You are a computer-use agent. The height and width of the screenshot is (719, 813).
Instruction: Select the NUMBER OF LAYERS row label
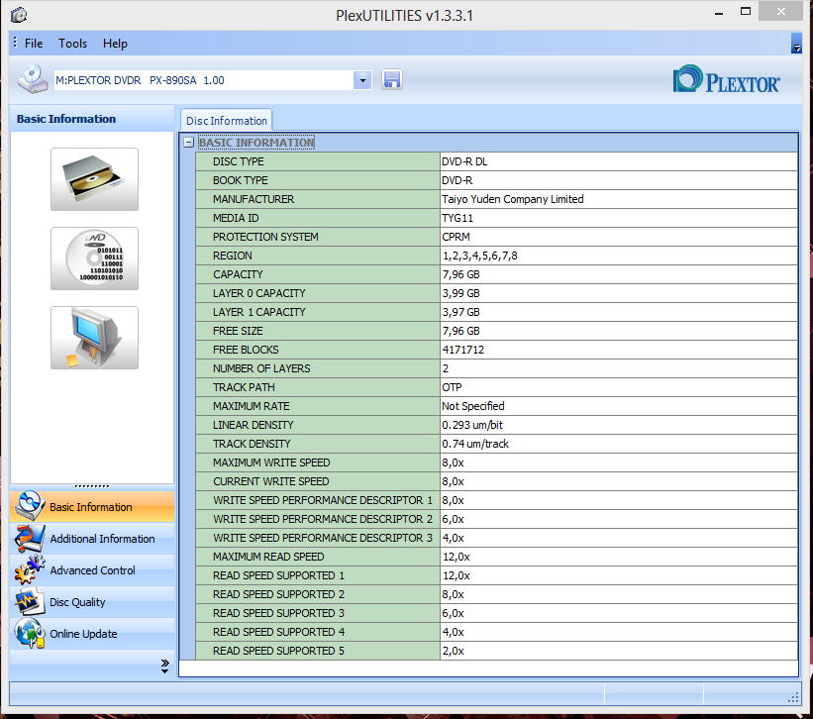pos(261,368)
